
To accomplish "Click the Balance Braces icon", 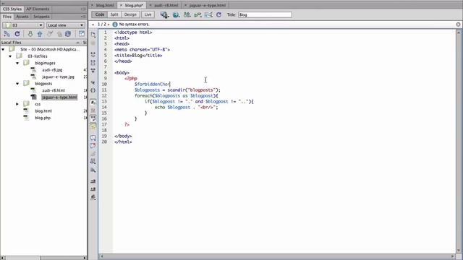I will pos(93,90).
